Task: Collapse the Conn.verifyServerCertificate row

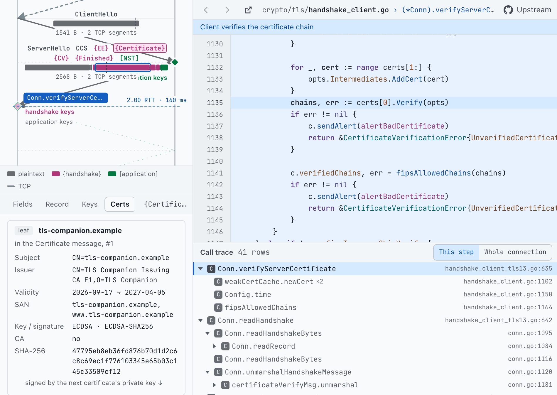Action: (201, 269)
